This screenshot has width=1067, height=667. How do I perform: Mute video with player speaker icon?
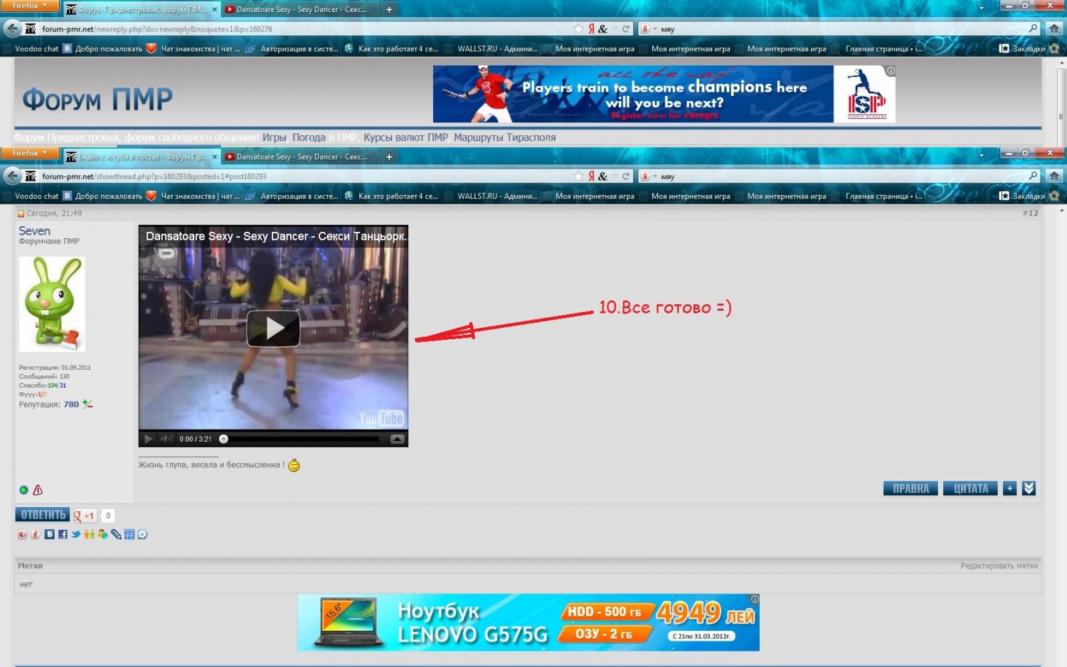166,439
